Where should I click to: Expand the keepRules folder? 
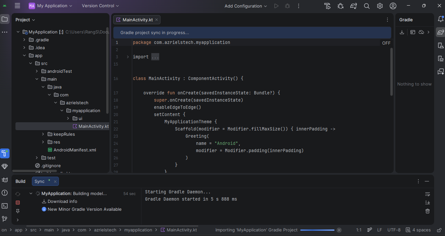click(43, 134)
